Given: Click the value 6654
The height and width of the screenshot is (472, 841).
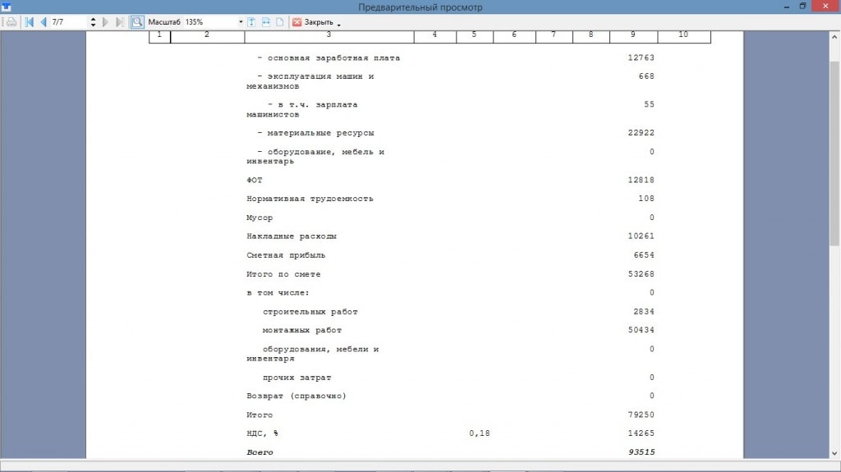Looking at the screenshot, I should (x=644, y=255).
